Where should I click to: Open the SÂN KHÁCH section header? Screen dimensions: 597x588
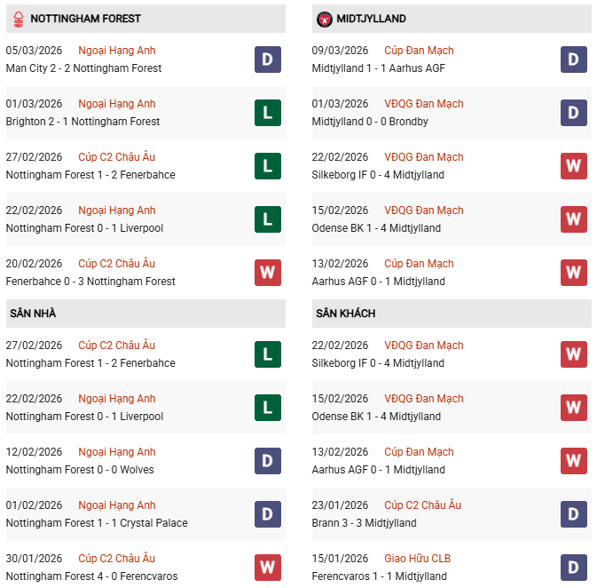[344, 314]
